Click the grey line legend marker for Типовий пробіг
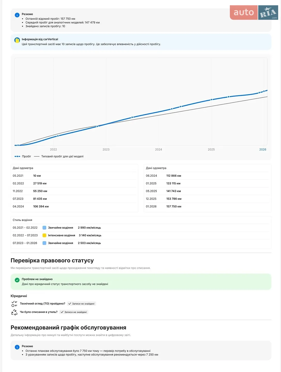 [x=37, y=156]
